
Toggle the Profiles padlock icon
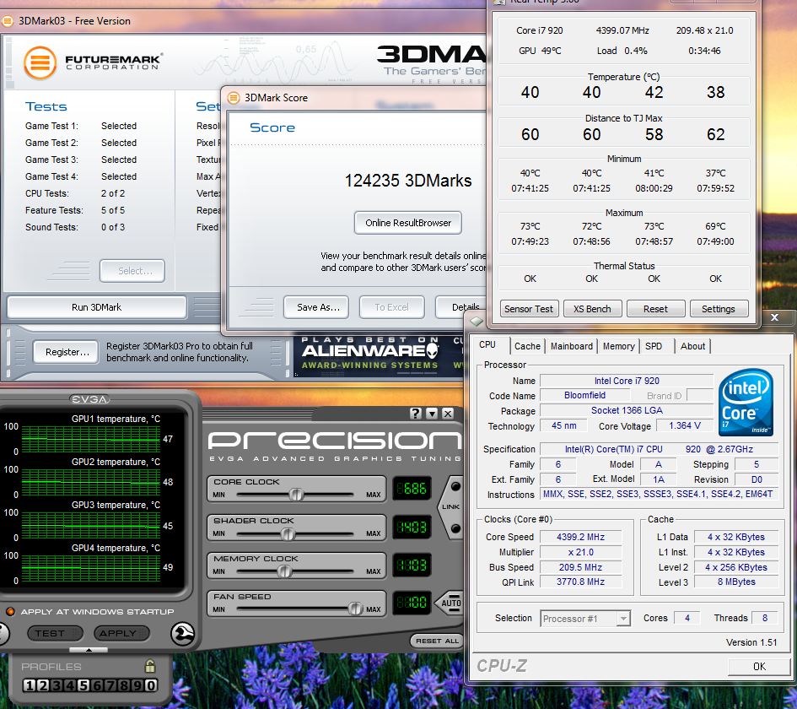point(150,666)
